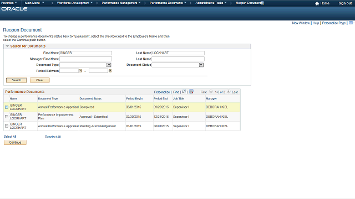Open the Main Menu navigation item
This screenshot has height=199, width=355.
[34, 3]
